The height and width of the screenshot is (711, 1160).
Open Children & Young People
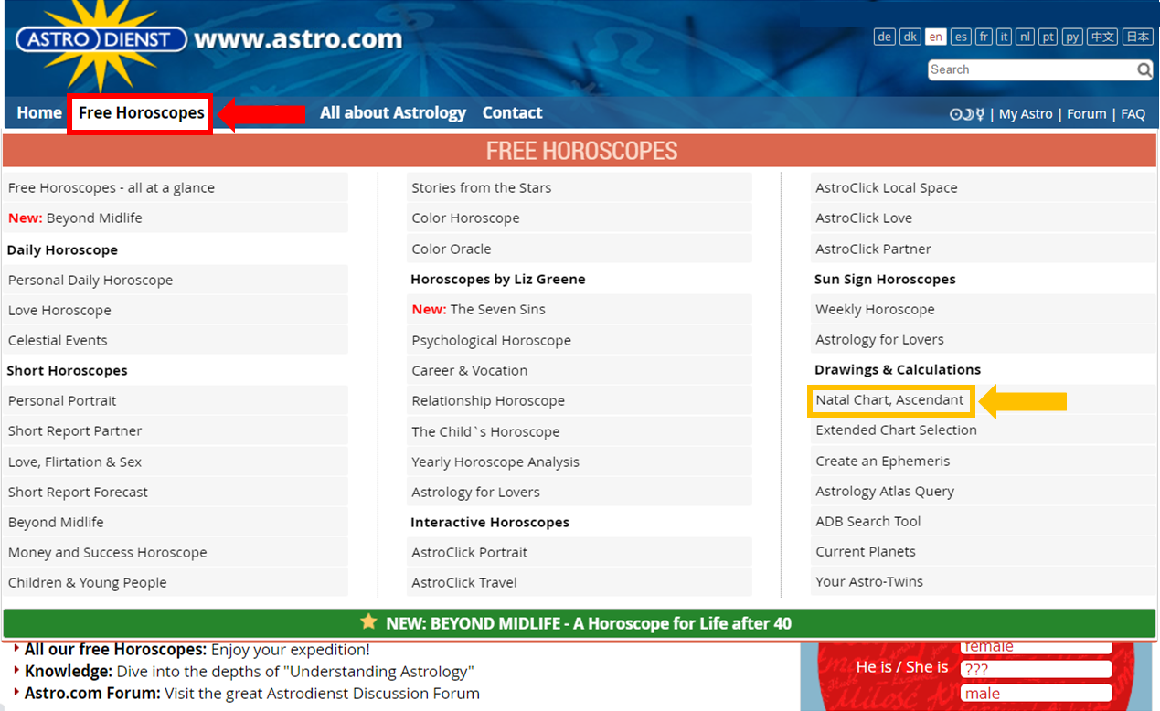(176, 582)
